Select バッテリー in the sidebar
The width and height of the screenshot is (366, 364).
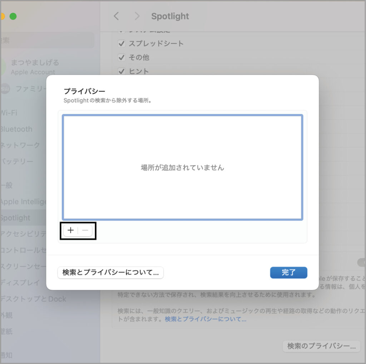pos(17,161)
